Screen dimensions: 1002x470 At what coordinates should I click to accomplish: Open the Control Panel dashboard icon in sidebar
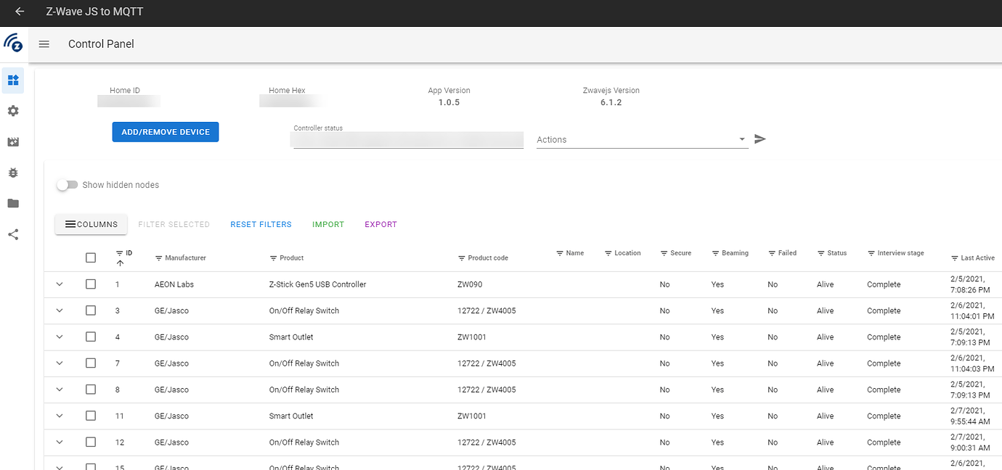pyautogui.click(x=12, y=80)
